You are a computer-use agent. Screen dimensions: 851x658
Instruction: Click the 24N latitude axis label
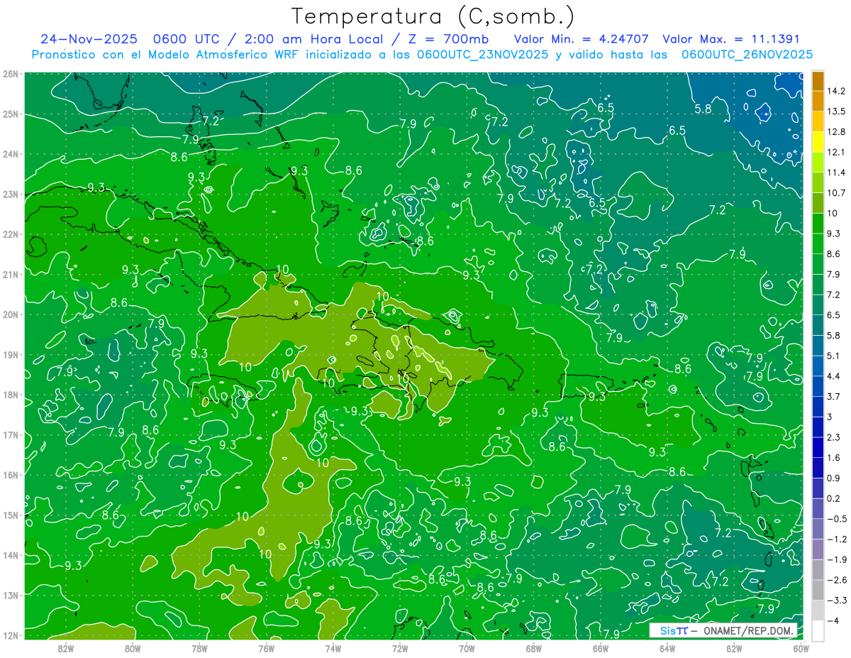[x=11, y=154]
